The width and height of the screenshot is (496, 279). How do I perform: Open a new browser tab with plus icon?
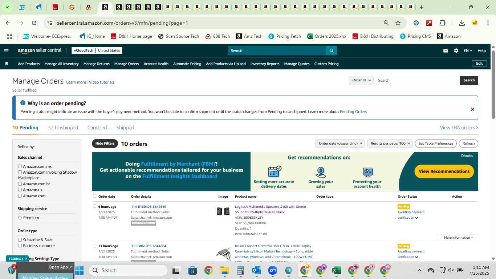coord(422,7)
